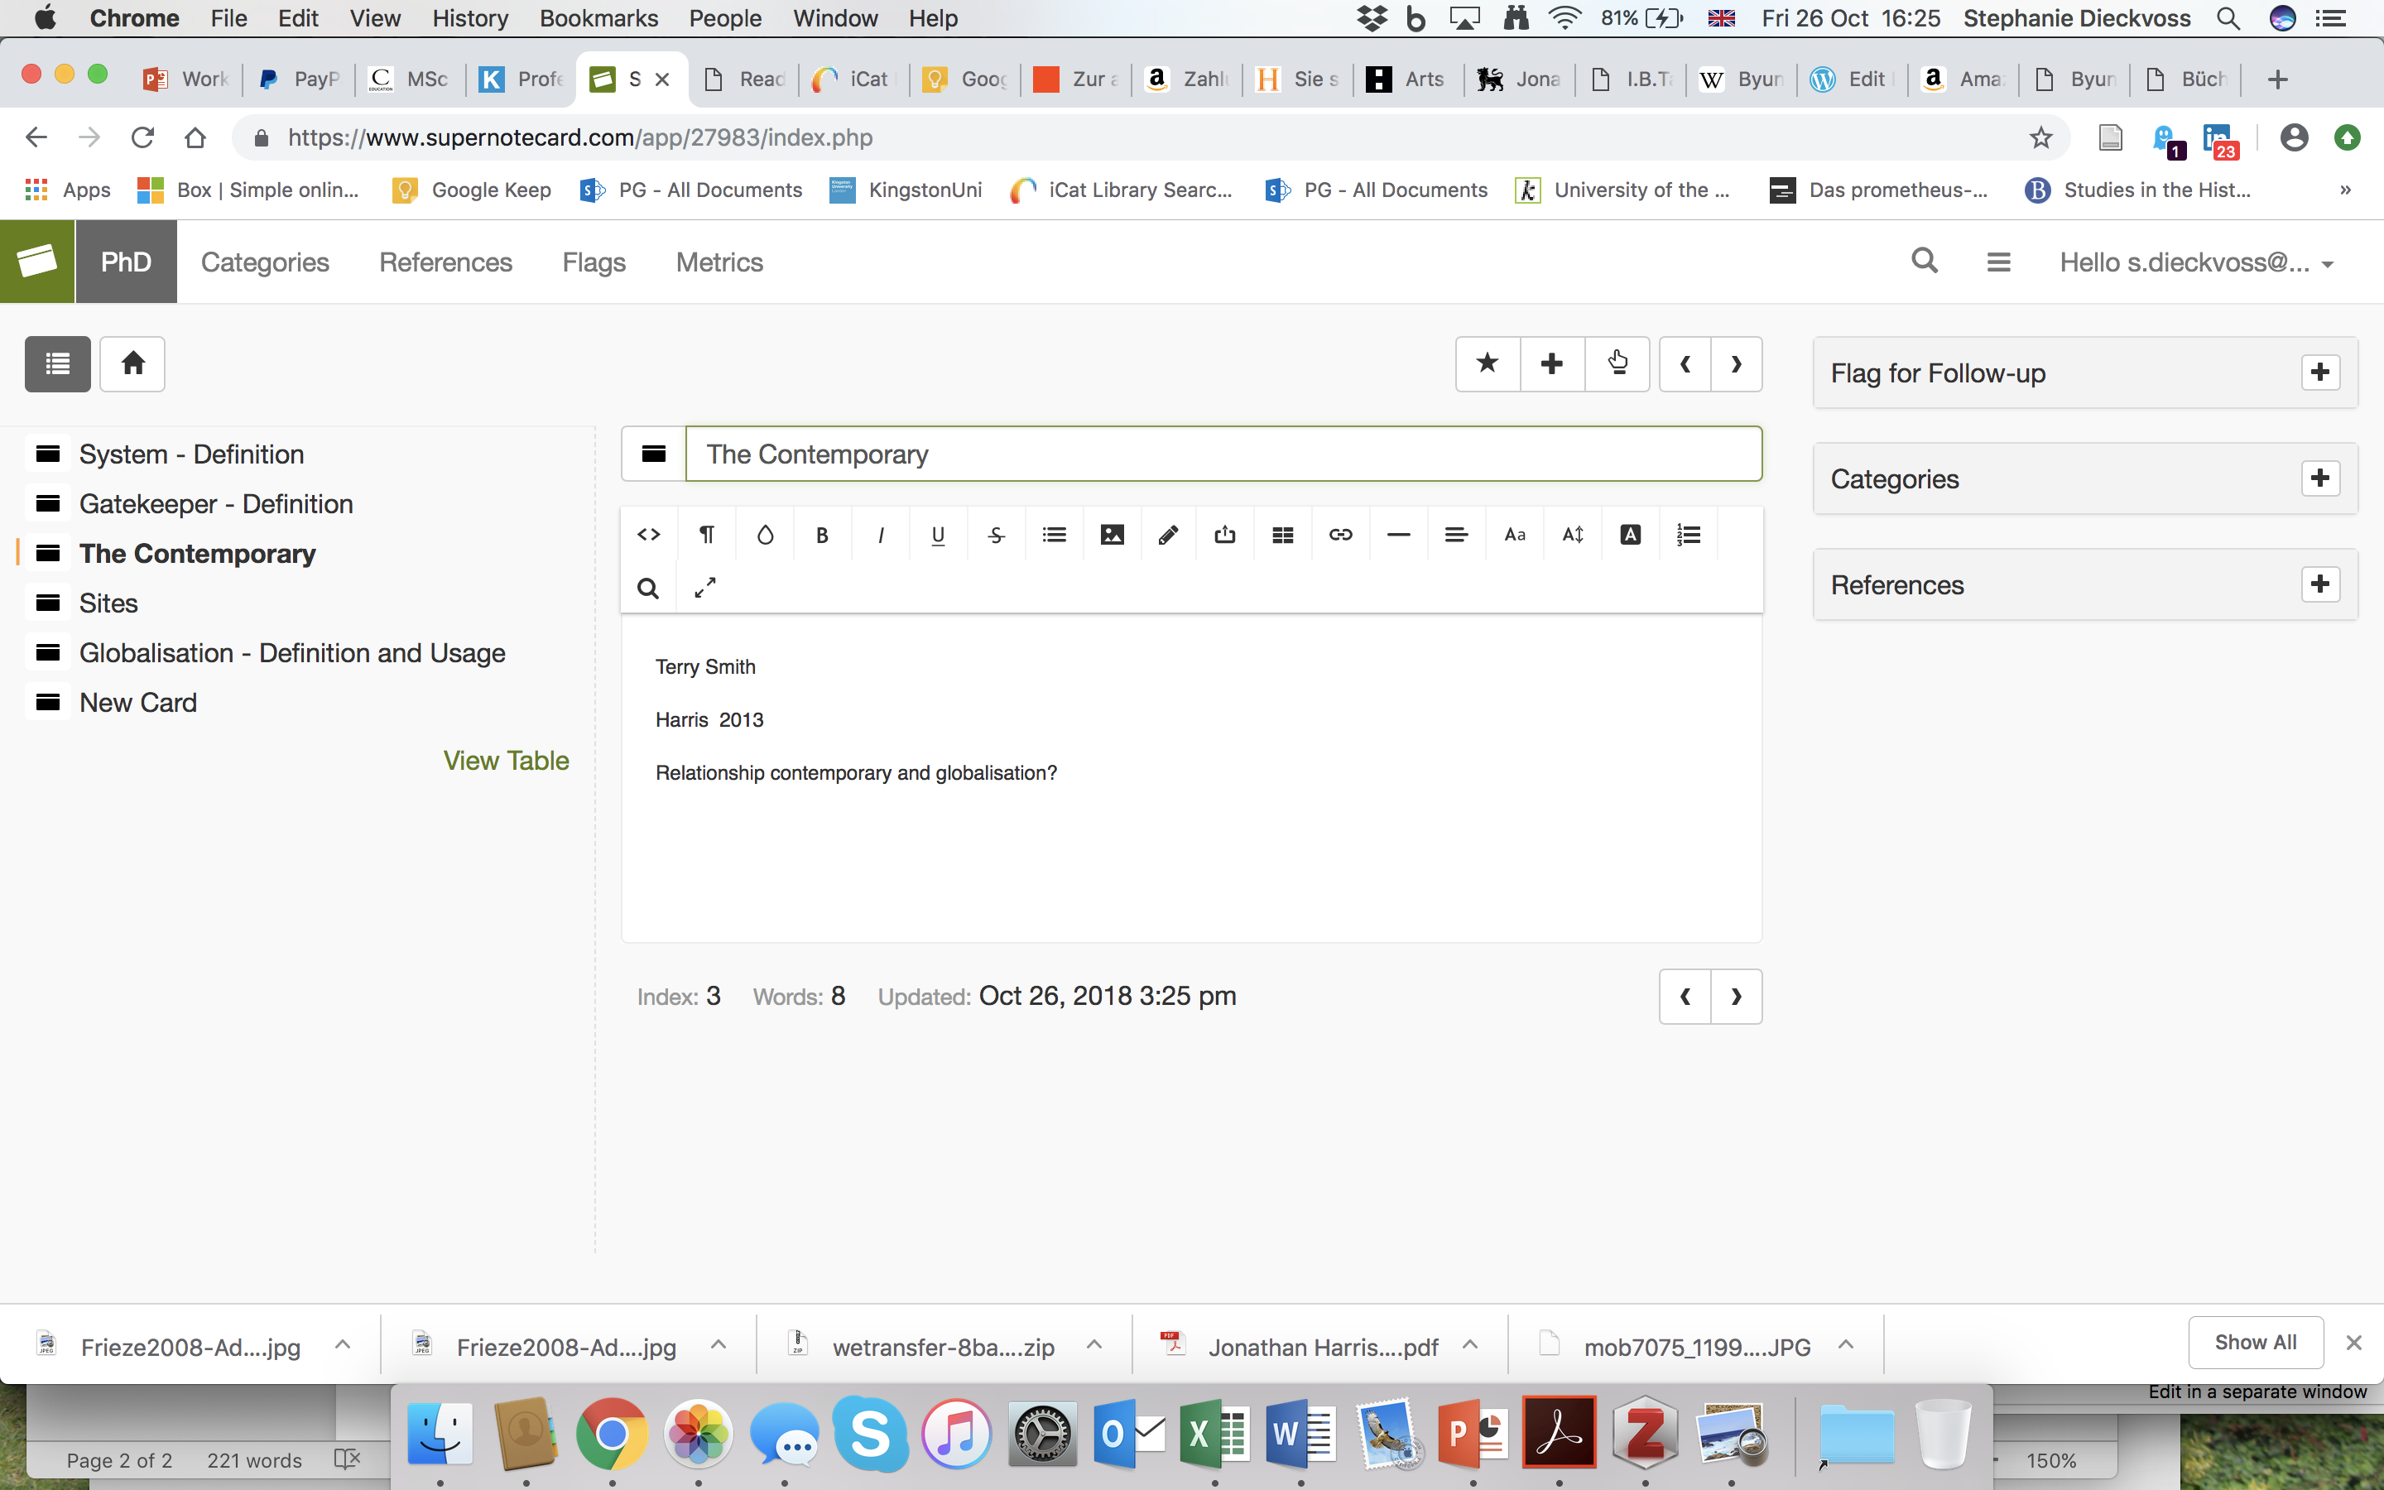Viewport: 2384px width, 1490px height.
Task: Expand the Flag for Follow-up panel
Action: [x=2321, y=372]
